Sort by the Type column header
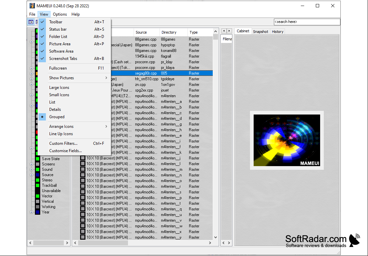 pos(200,32)
